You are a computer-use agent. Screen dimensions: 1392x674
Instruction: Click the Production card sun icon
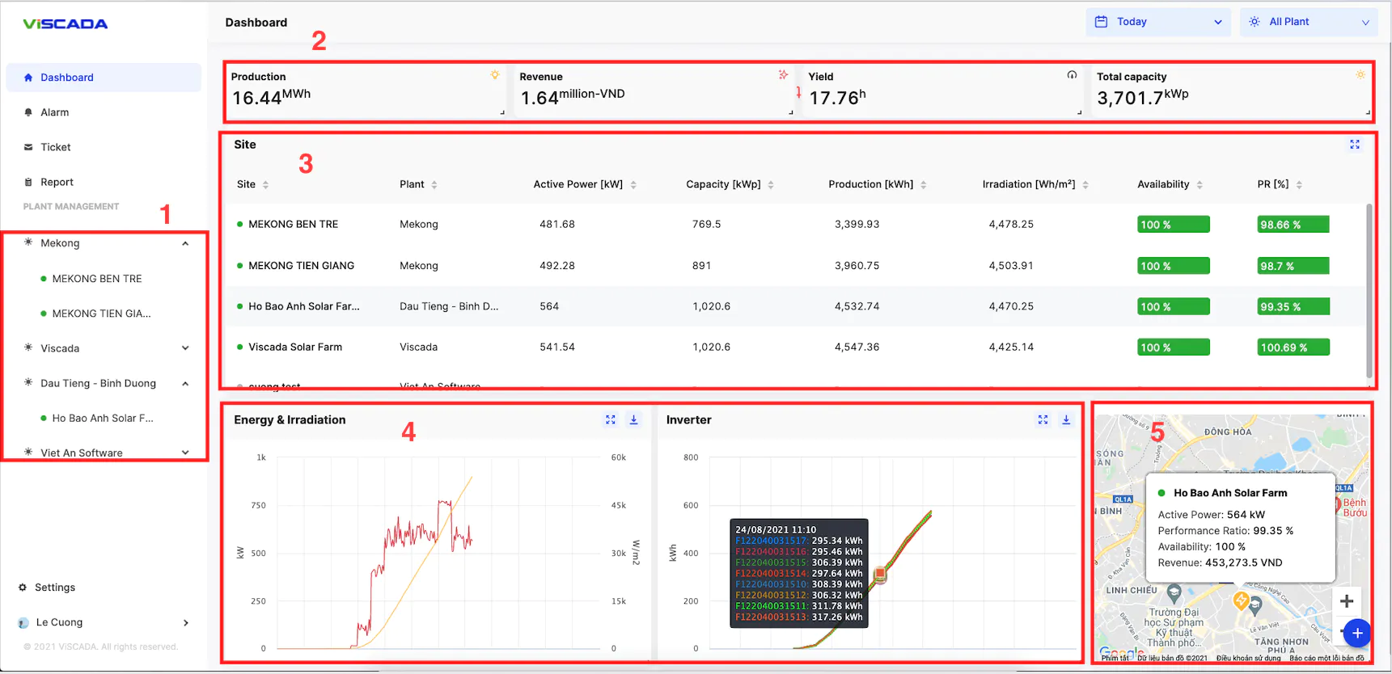(495, 74)
